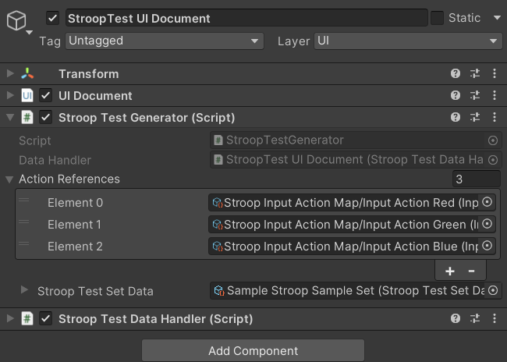This screenshot has width=507, height=362.
Task: Expand Stroop Test Set Data foldout
Action: [24, 289]
